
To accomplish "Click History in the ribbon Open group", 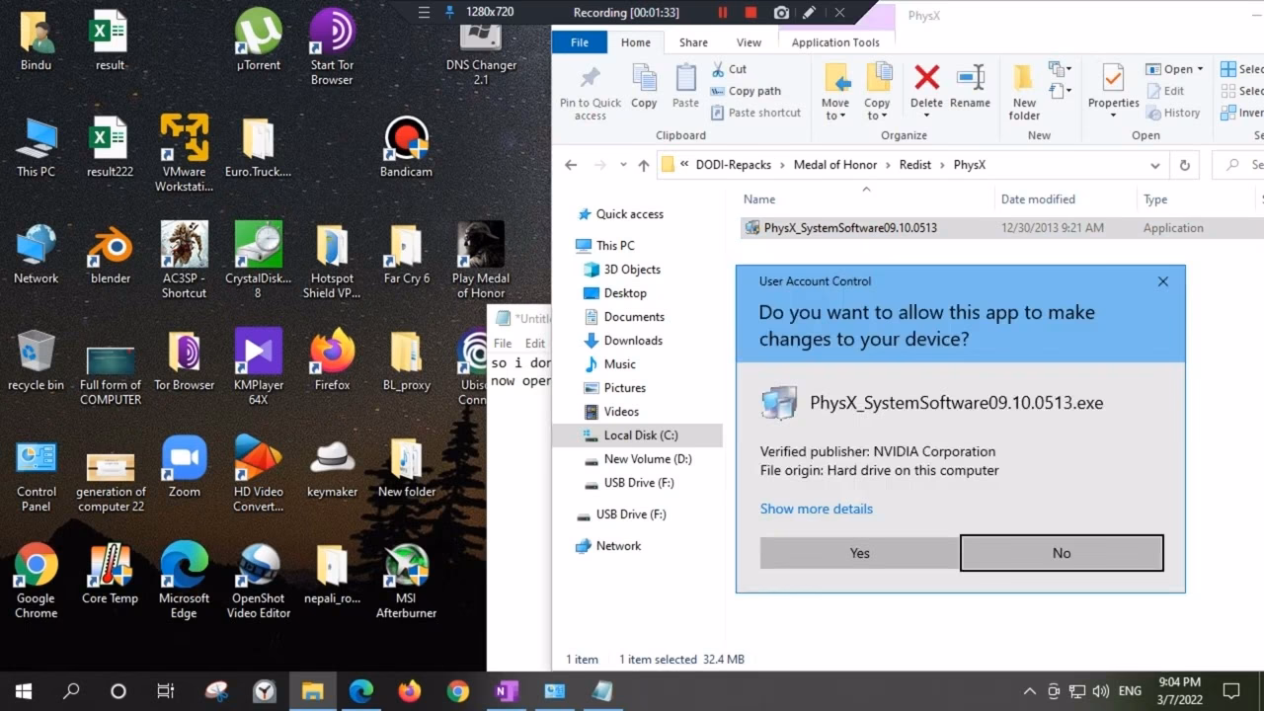I will pyautogui.click(x=1173, y=113).
